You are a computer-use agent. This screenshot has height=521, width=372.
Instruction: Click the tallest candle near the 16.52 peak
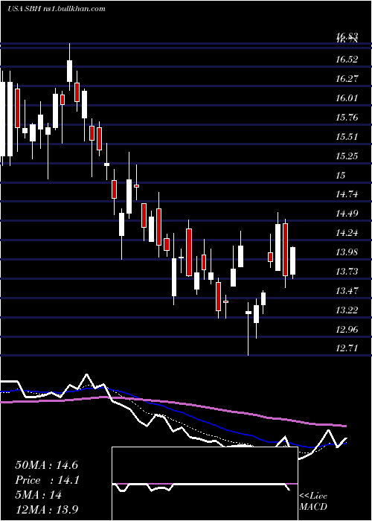(x=69, y=71)
